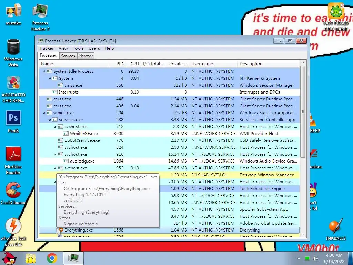
Task: Select the Everything.exe process row
Action: tap(169, 230)
